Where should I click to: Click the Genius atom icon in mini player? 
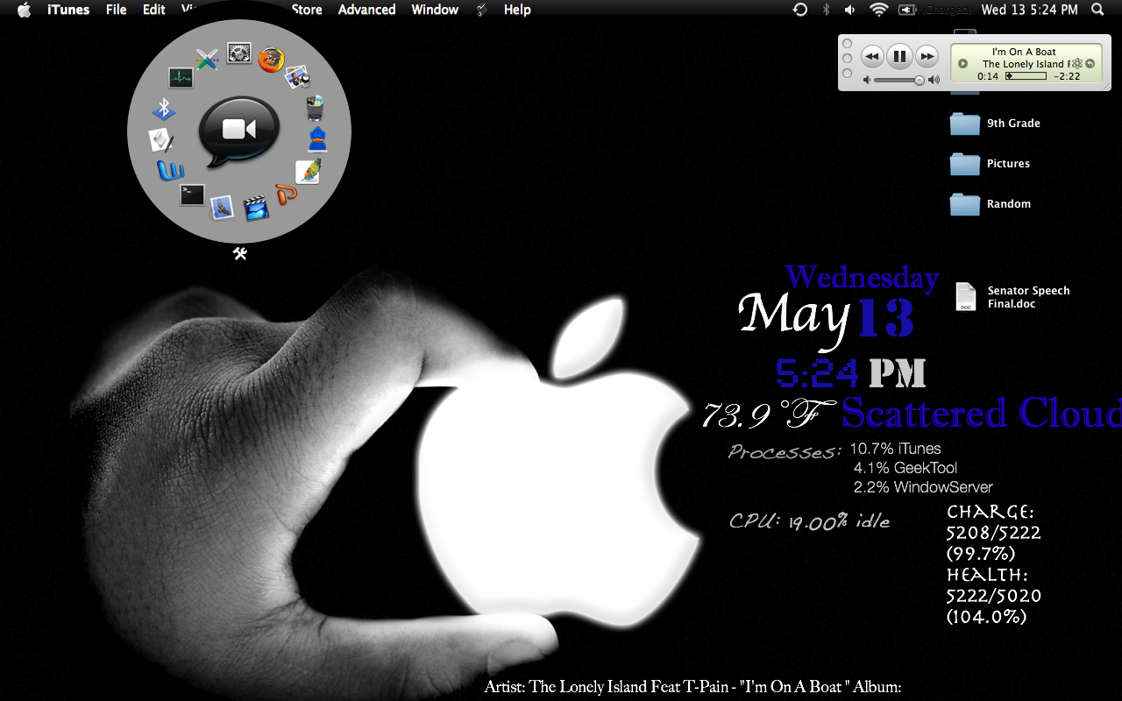tap(1077, 64)
